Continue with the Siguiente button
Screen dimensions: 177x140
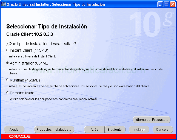(115, 130)
